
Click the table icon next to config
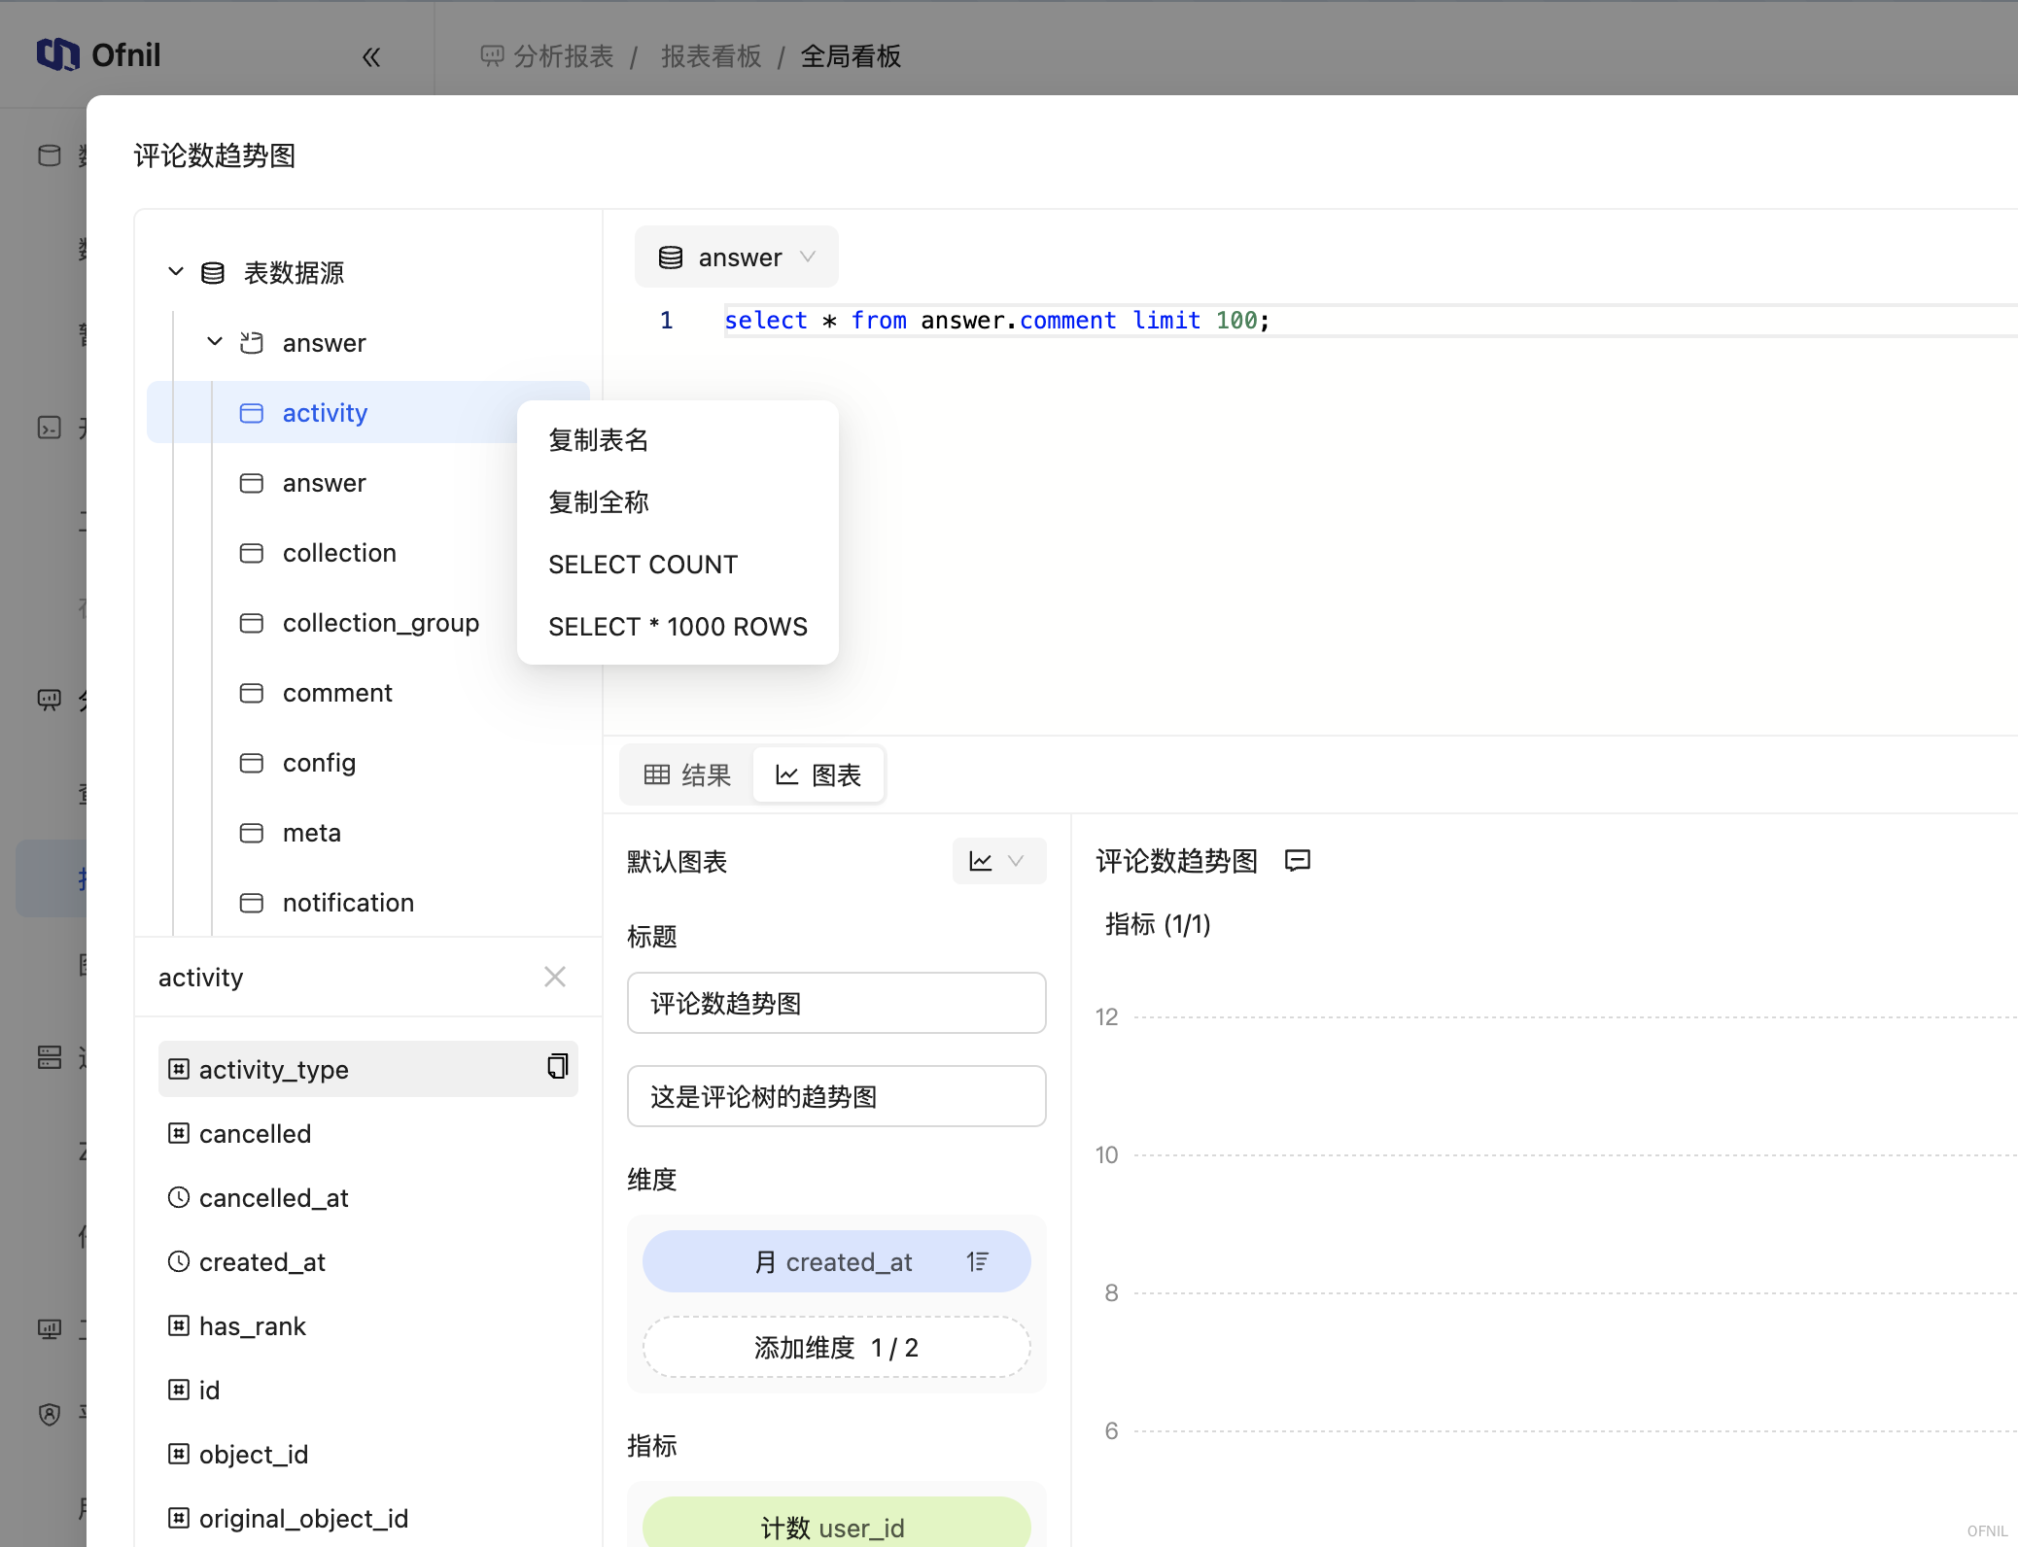click(252, 763)
